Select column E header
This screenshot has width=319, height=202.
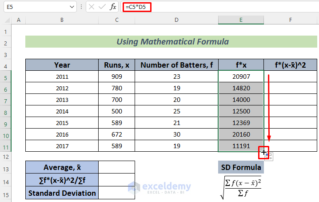241,20
